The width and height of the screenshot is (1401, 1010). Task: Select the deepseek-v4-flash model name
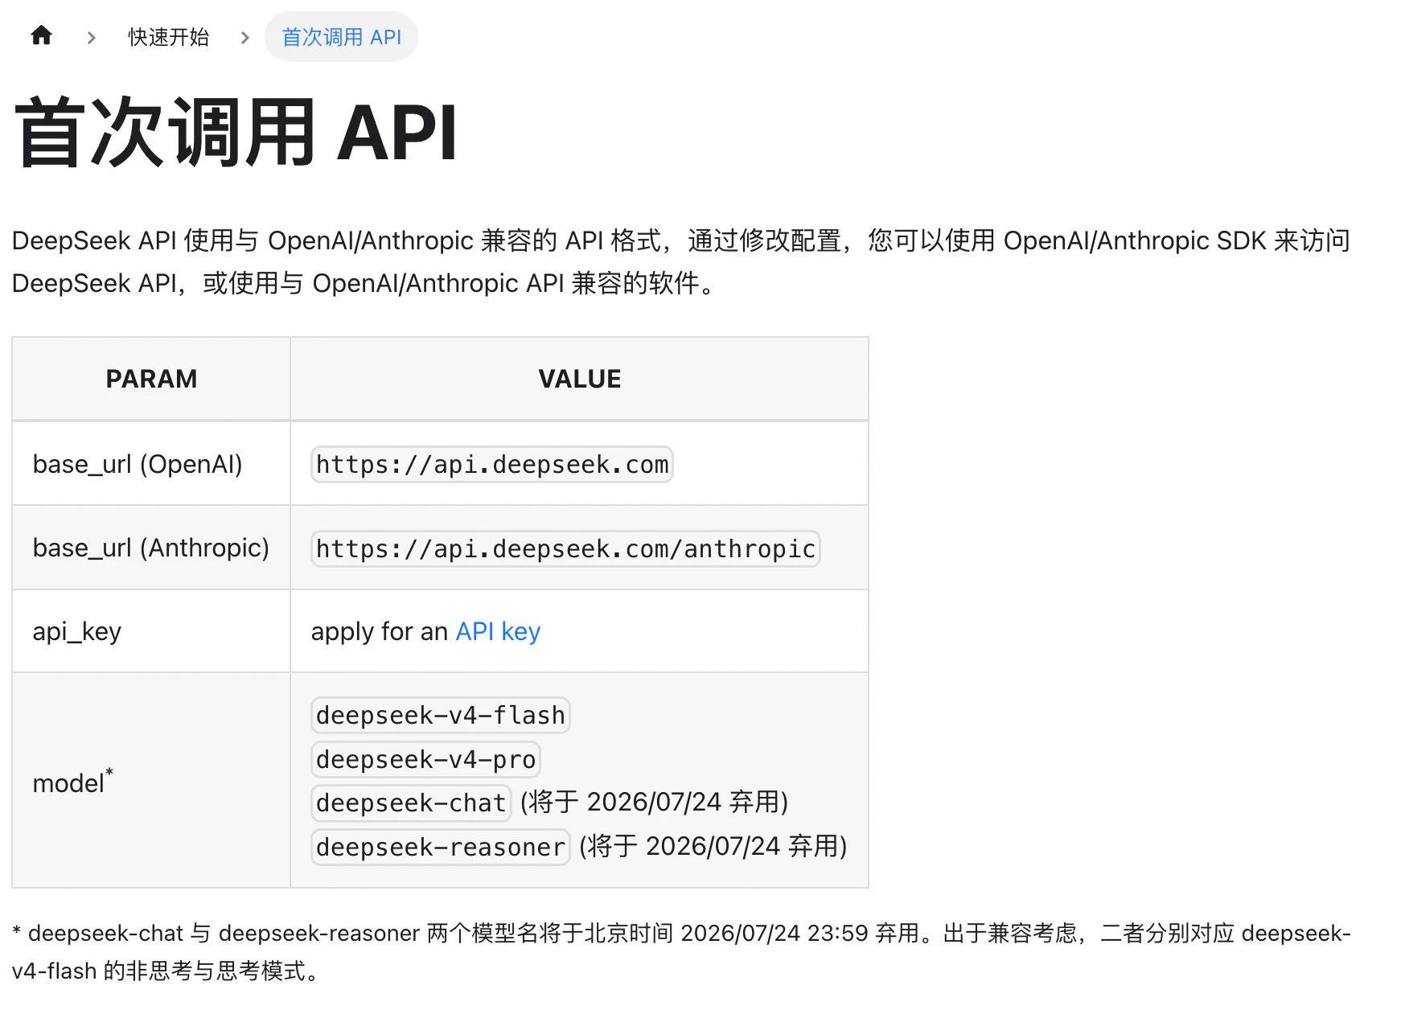(441, 716)
